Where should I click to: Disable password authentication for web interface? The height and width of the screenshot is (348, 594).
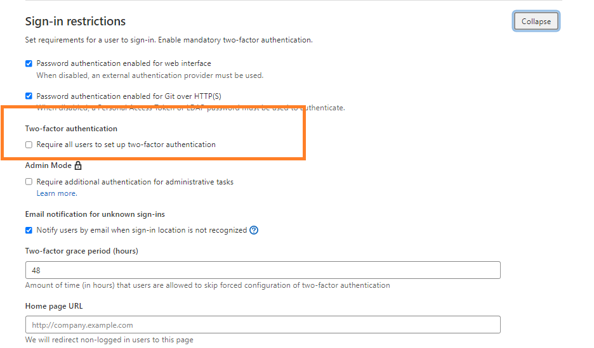coord(29,63)
